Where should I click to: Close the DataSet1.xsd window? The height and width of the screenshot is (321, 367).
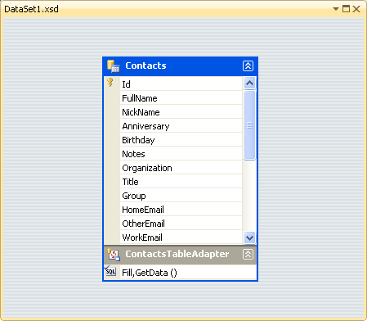point(356,9)
